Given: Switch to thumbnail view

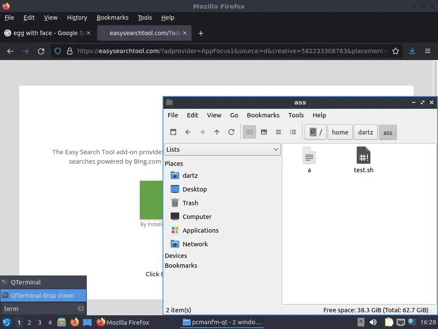Looking at the screenshot, I should tap(263, 132).
